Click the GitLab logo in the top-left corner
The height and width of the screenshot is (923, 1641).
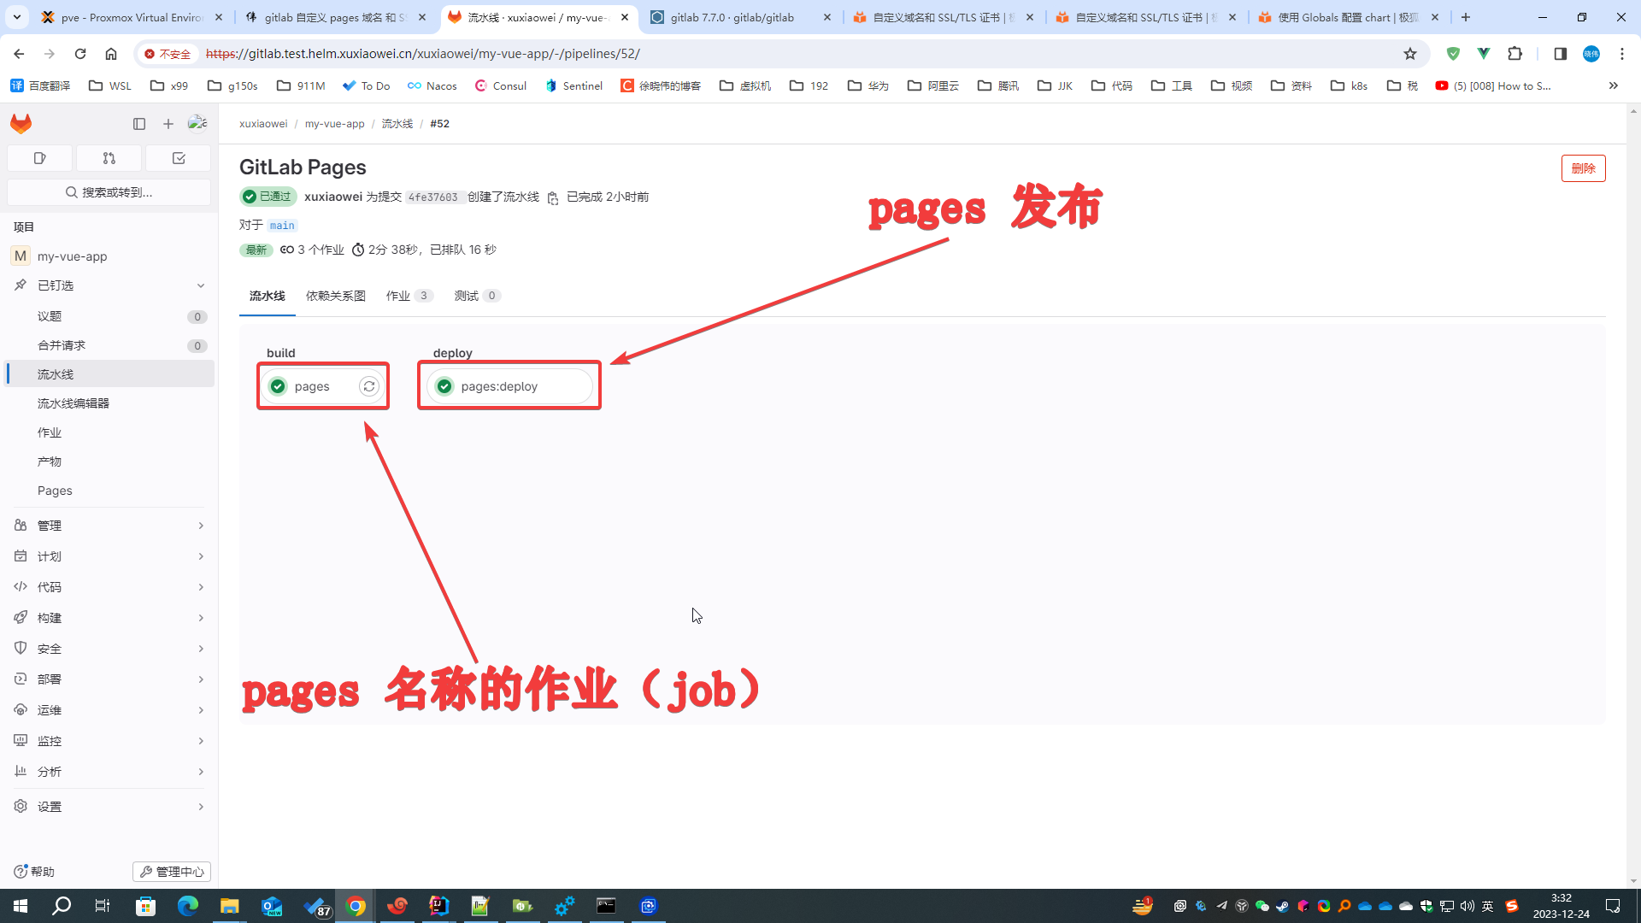pyautogui.click(x=21, y=123)
